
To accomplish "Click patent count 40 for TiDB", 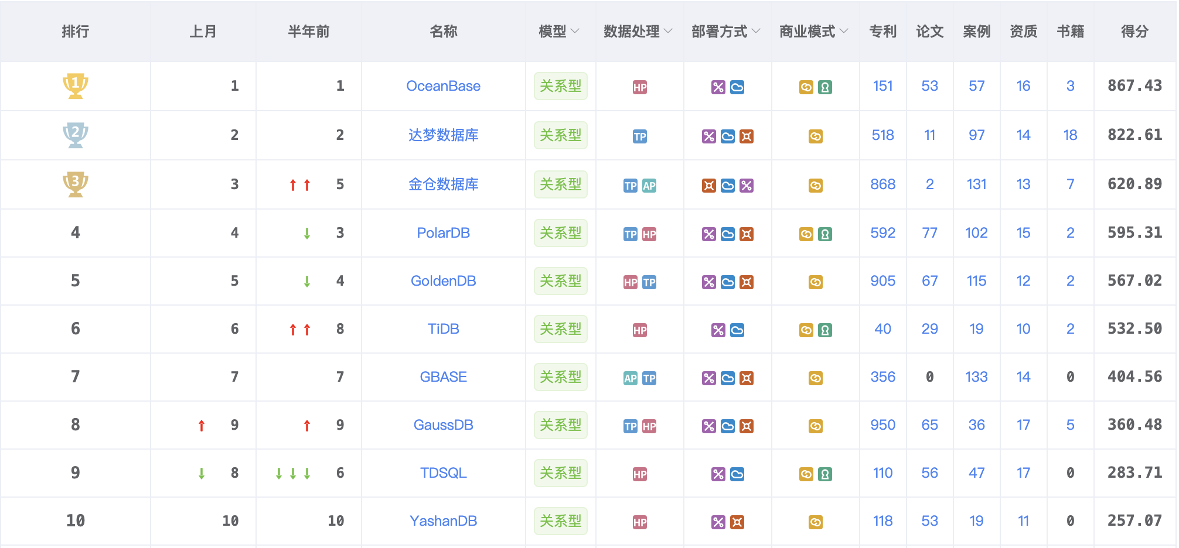I will (883, 329).
